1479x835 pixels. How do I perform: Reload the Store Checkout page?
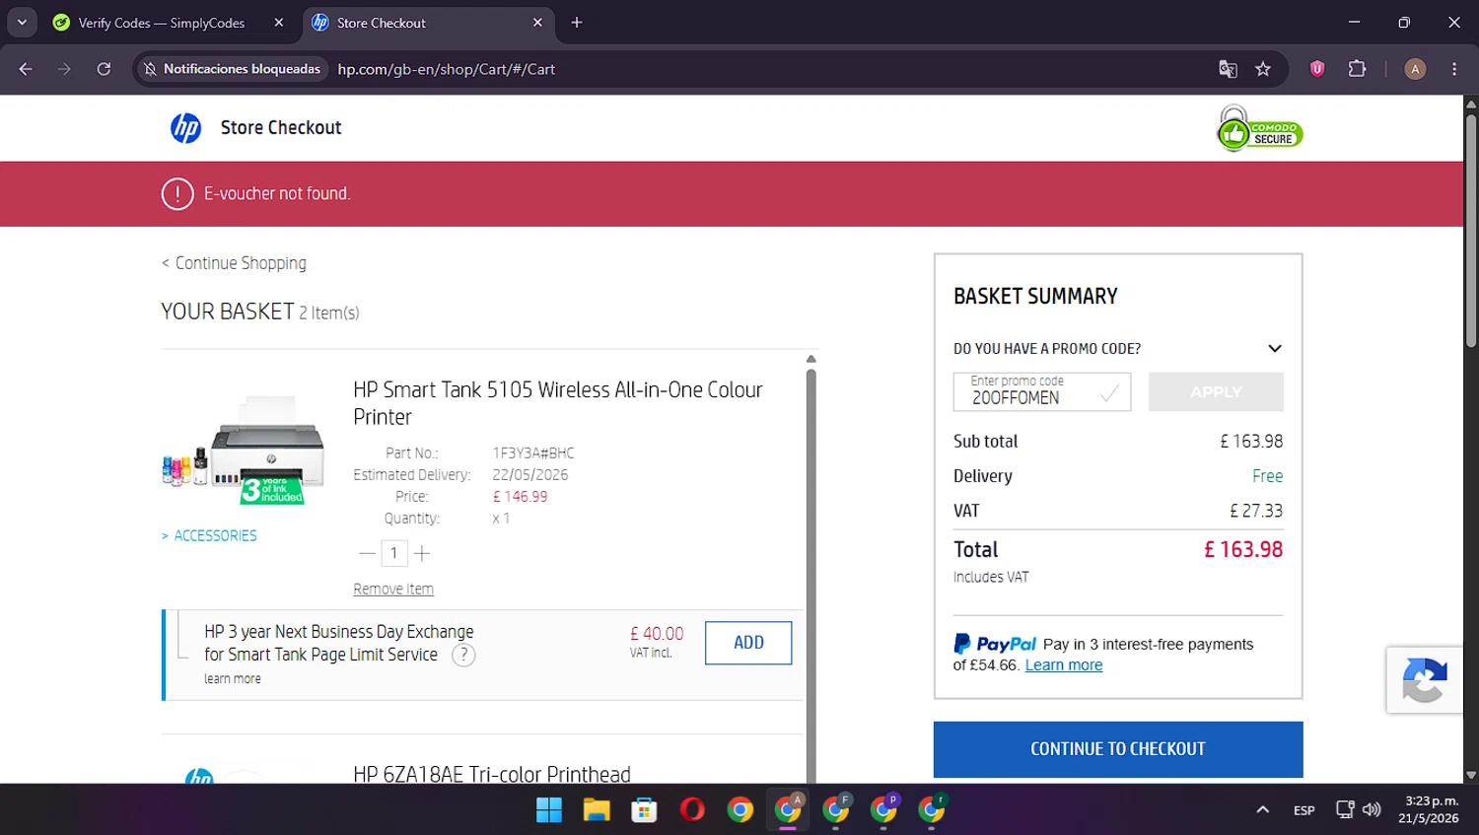coord(104,69)
